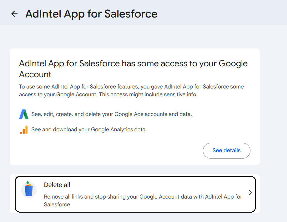
Task: Select the Delete all heading
Action: coord(57,185)
